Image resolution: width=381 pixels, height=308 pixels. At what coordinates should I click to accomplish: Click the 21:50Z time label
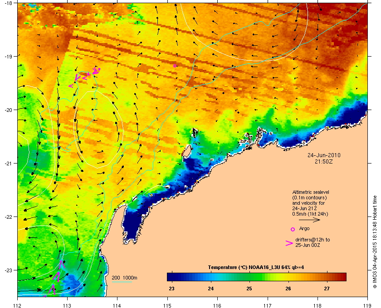coord(324,161)
